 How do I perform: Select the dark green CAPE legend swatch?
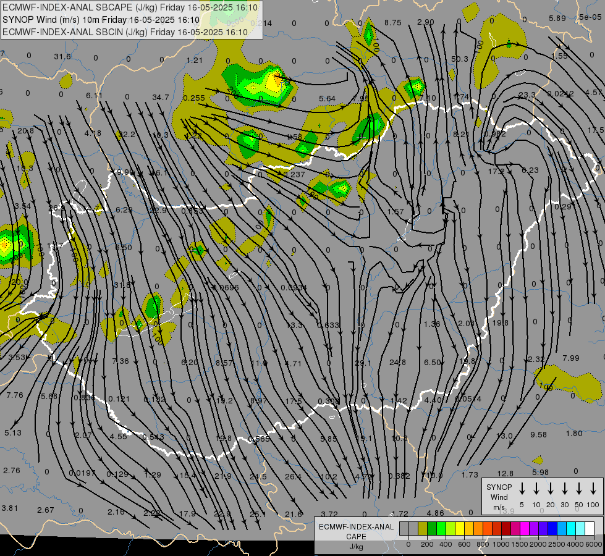point(432,528)
